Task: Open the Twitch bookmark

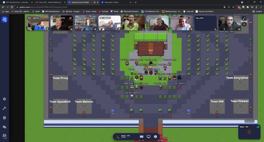Action: tap(115, 12)
